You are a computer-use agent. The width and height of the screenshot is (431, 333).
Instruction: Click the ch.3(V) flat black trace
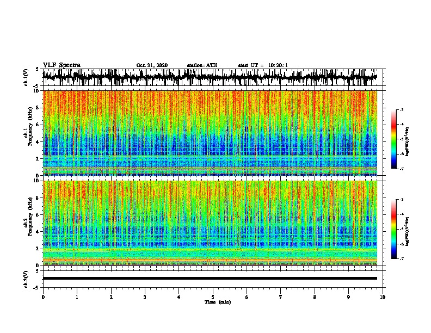pyautogui.click(x=210, y=279)
